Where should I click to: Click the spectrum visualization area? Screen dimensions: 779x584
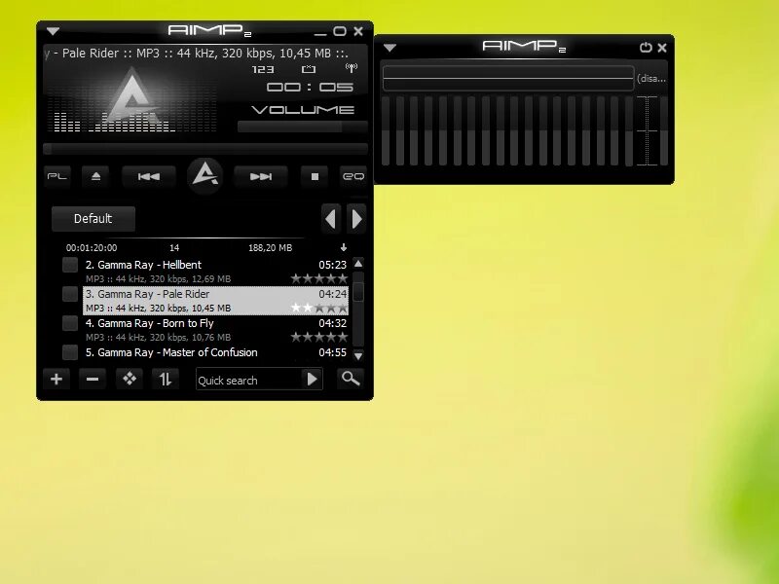[x=132, y=102]
